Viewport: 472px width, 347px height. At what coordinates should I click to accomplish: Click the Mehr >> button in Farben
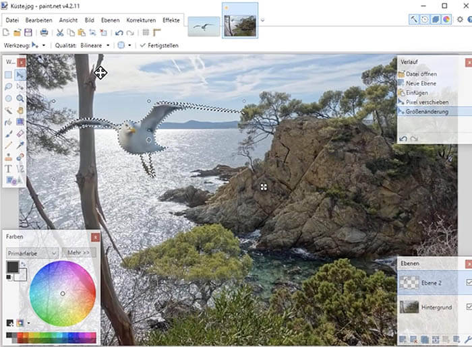click(80, 253)
